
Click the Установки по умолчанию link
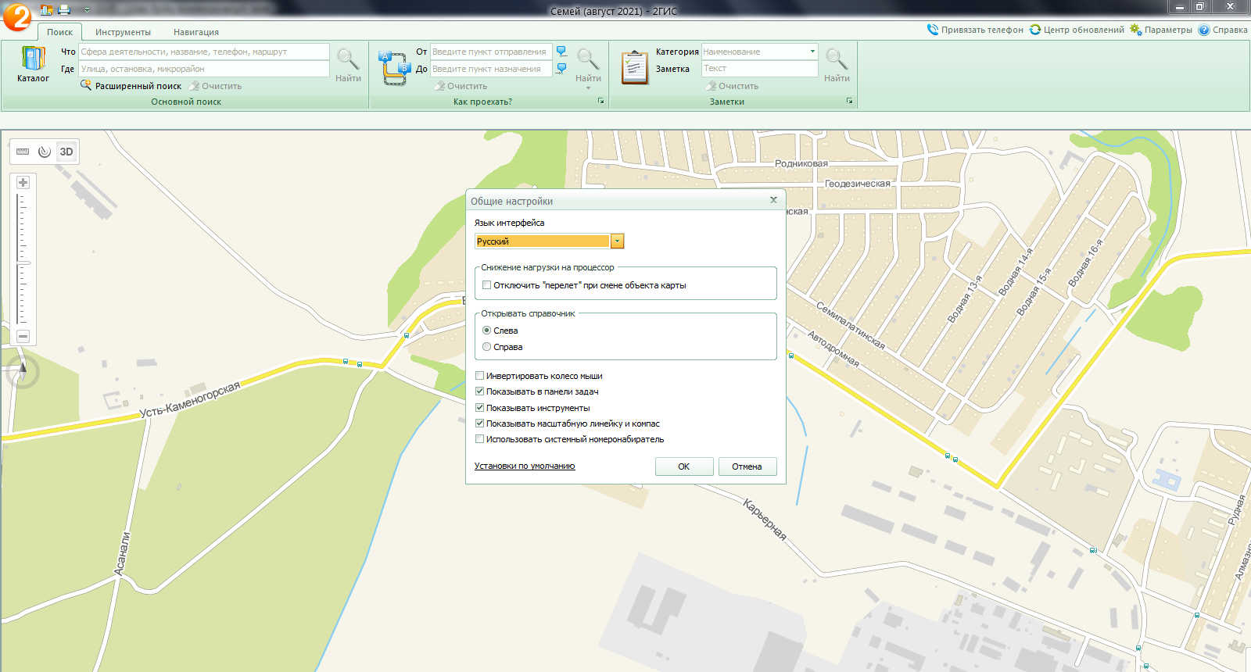pos(525,466)
